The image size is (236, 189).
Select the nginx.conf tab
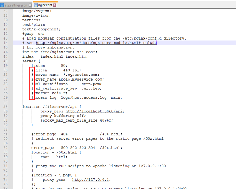(x=45, y=5)
